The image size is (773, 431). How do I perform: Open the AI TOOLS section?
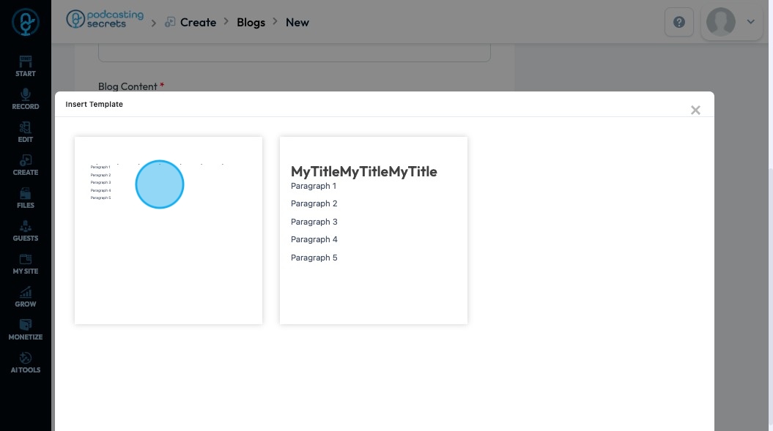click(26, 361)
